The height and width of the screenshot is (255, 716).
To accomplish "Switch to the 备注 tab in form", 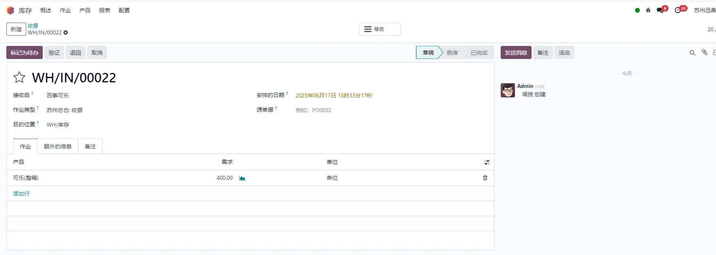I will (90, 147).
